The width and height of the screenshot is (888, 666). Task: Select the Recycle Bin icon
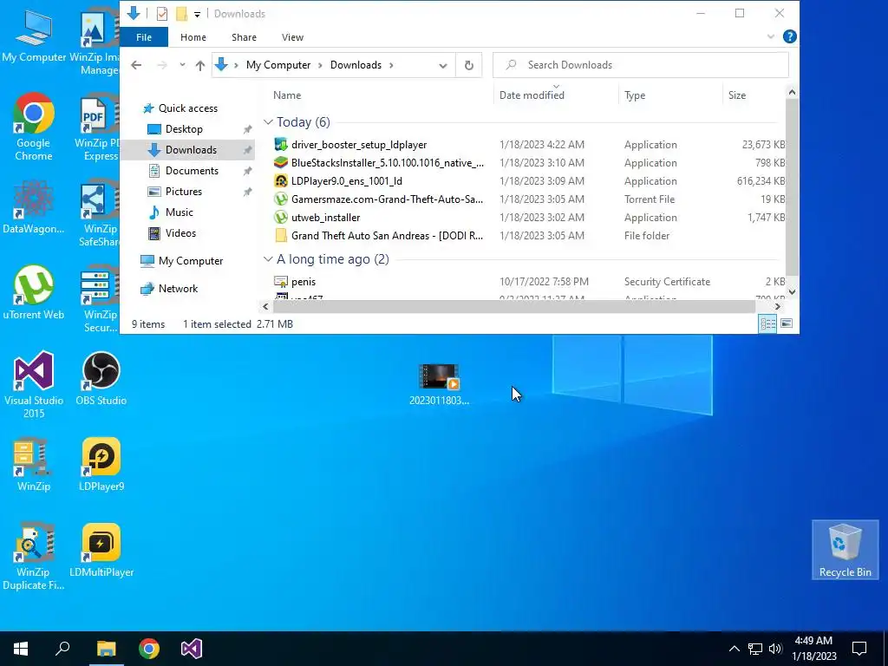coord(845,550)
